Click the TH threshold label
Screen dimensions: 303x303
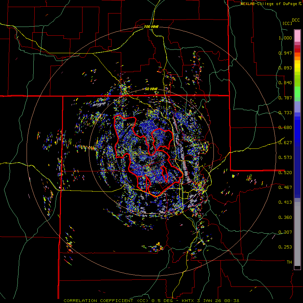(289, 262)
